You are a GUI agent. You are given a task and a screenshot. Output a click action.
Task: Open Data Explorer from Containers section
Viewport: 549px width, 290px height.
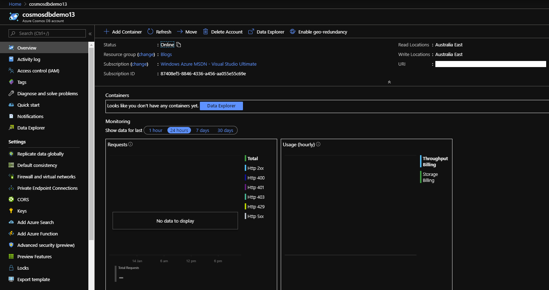(x=221, y=106)
